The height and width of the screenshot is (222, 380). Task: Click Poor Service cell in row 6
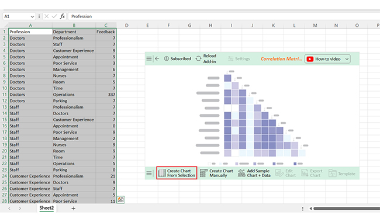(74, 63)
